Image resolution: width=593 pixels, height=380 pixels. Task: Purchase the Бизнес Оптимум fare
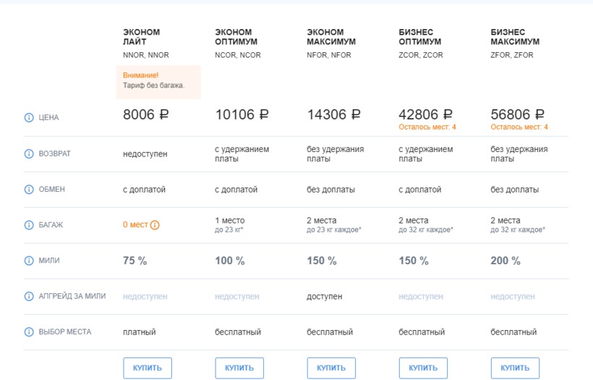tap(423, 368)
